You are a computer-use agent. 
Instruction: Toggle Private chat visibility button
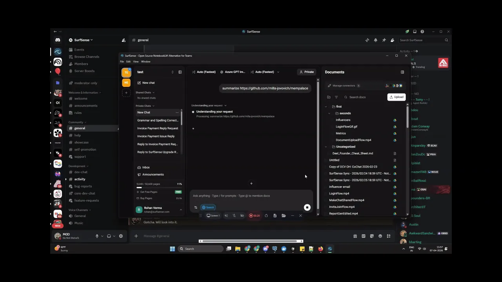click(307, 72)
